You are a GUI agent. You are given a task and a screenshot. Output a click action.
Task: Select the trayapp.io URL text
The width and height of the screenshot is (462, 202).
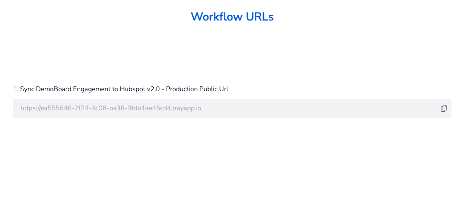tap(111, 108)
